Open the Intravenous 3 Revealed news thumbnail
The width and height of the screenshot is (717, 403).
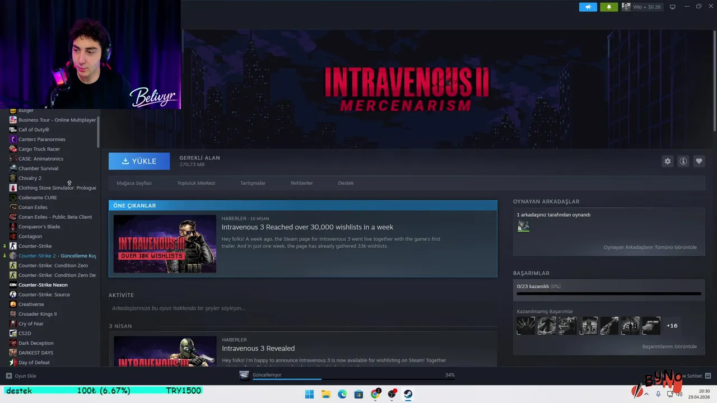(165, 351)
